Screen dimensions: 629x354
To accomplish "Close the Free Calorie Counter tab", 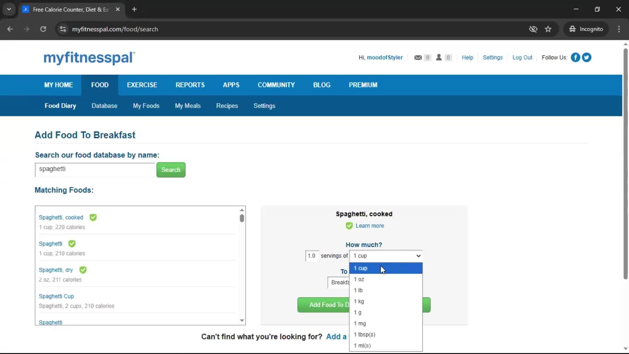I will (118, 10).
